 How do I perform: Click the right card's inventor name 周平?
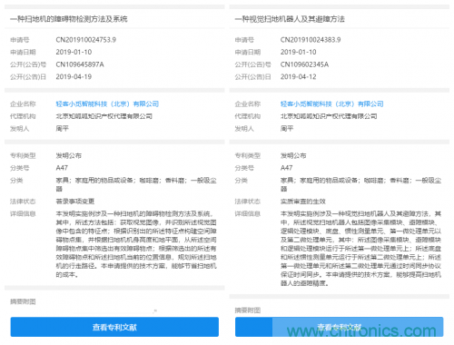[287, 129]
